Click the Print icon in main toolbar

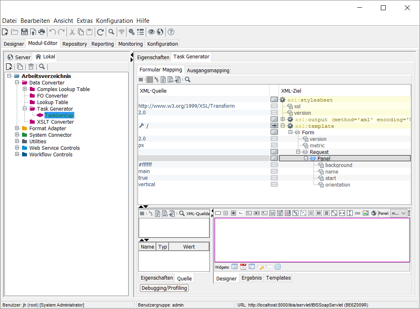(42, 32)
